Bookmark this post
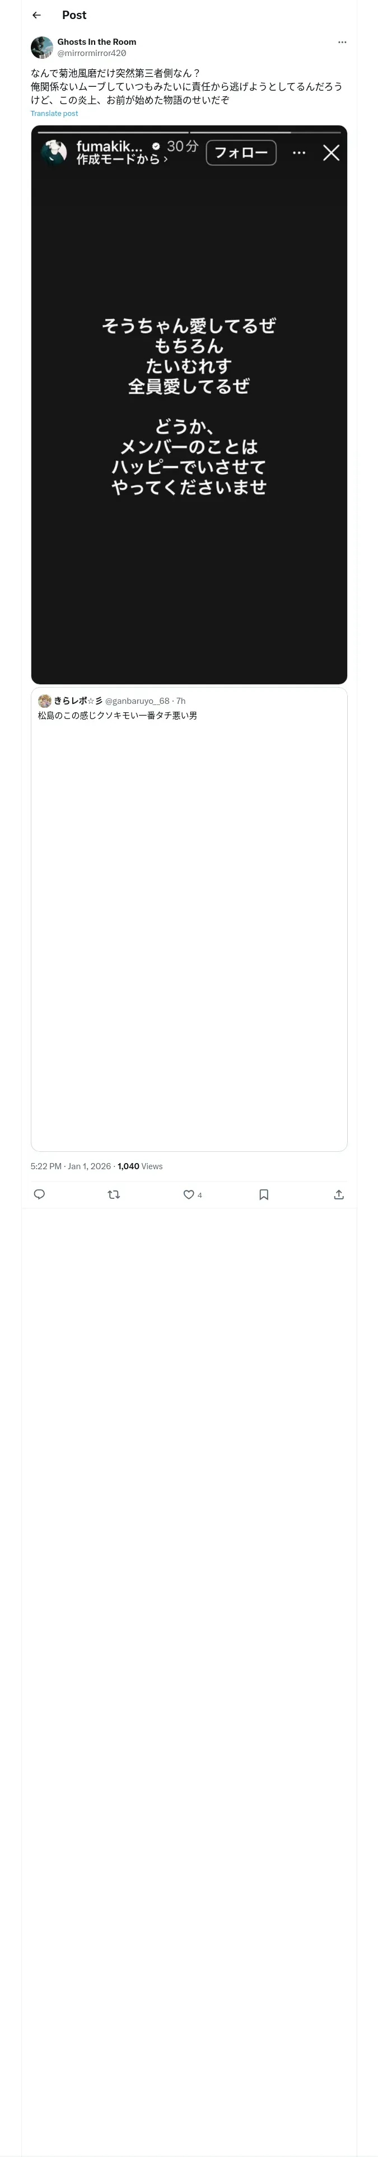 264,1194
